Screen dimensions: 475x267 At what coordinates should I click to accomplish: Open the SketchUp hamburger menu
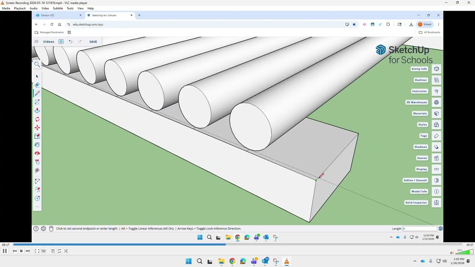coord(36,42)
